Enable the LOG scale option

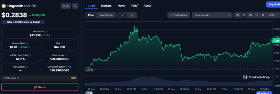pyautogui.click(x=272, y=15)
